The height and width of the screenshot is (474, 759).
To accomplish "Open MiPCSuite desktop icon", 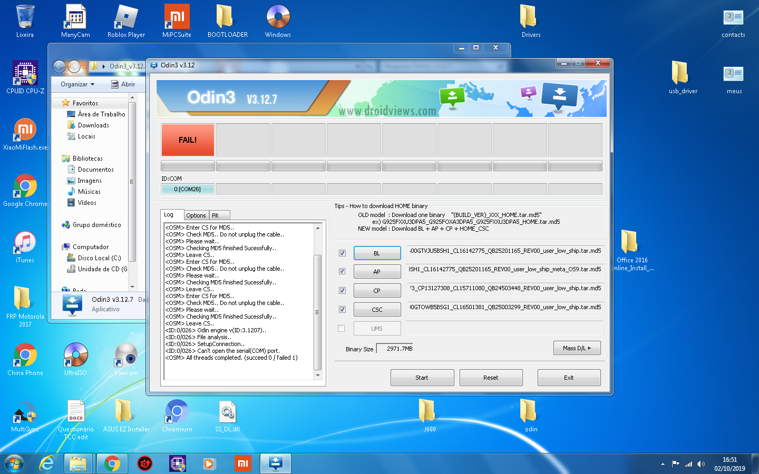I will click(x=177, y=21).
